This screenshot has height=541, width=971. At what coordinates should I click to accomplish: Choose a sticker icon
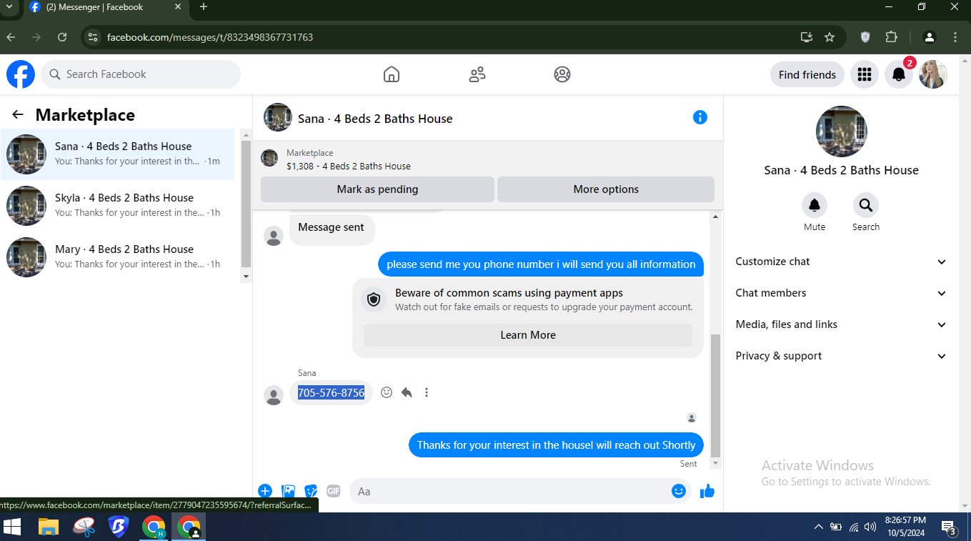click(x=311, y=491)
